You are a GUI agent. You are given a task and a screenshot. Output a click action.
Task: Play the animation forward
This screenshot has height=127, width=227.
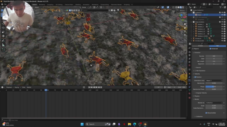click(96, 87)
